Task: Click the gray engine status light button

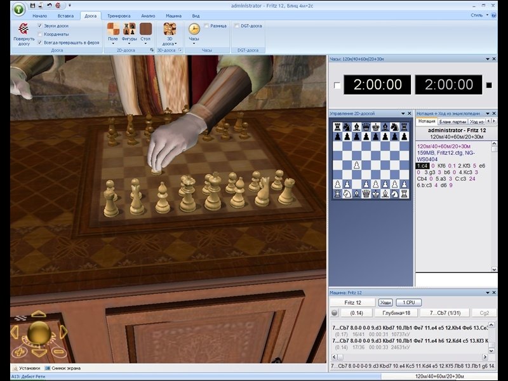Action: 335,312
